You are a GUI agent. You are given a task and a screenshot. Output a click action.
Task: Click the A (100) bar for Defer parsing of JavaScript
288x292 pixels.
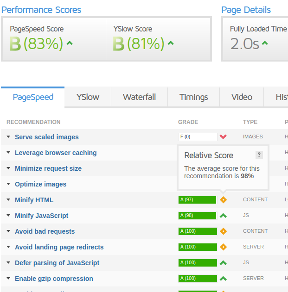[x=198, y=263]
